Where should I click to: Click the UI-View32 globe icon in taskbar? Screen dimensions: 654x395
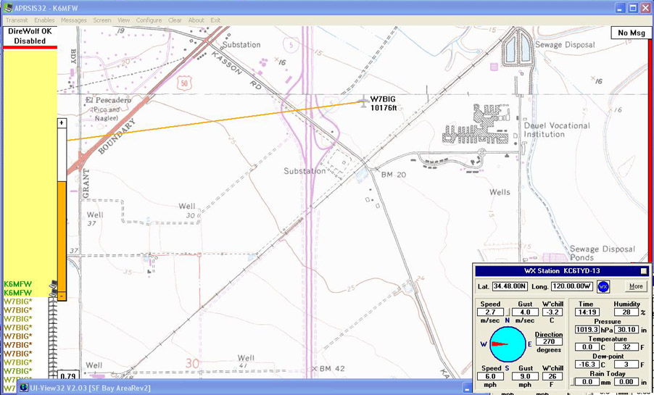coord(24,388)
